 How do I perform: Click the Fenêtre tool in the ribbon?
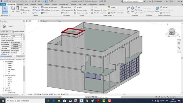click(x=24, y=7)
